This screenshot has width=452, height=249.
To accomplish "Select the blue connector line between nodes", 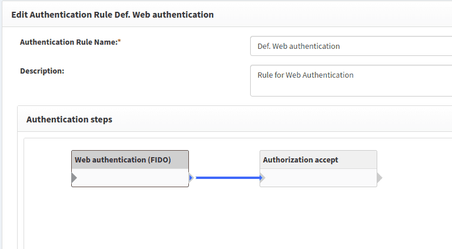I will (227, 177).
